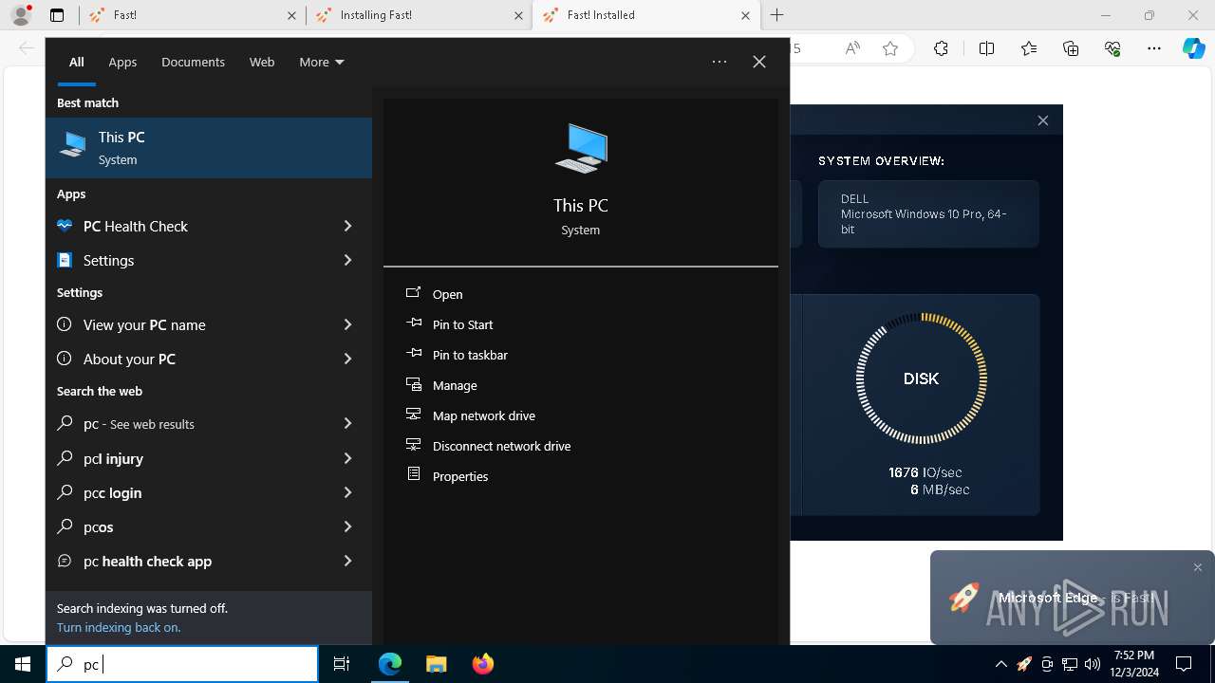Click the taskbar clock showing 7:52 PM
The width and height of the screenshot is (1215, 683).
click(x=1134, y=664)
